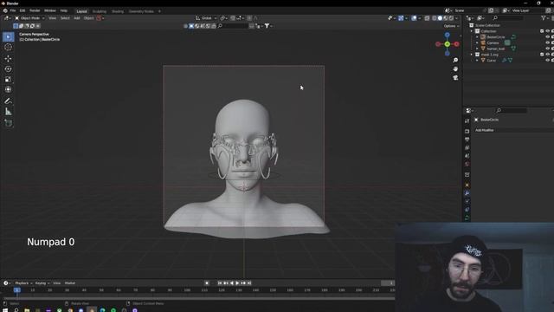Click the Zoom view magnifier in viewport

coord(455,60)
